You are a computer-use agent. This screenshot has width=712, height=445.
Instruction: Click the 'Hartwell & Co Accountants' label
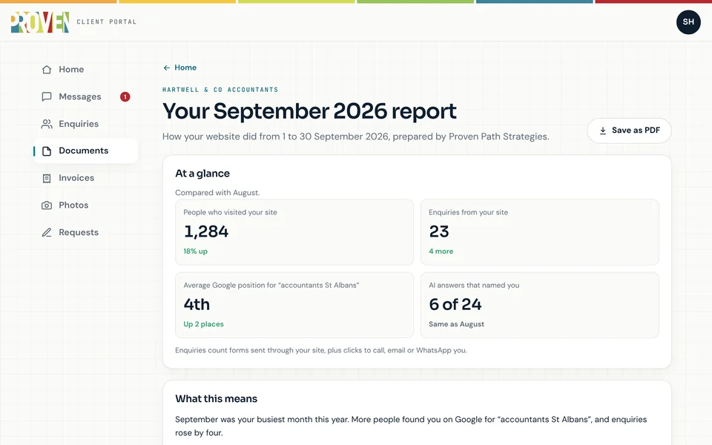[x=220, y=90]
